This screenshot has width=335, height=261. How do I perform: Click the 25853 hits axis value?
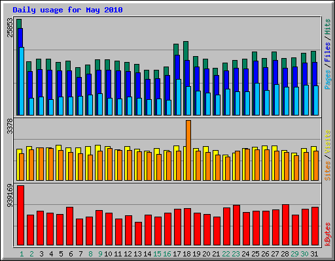point(10,27)
